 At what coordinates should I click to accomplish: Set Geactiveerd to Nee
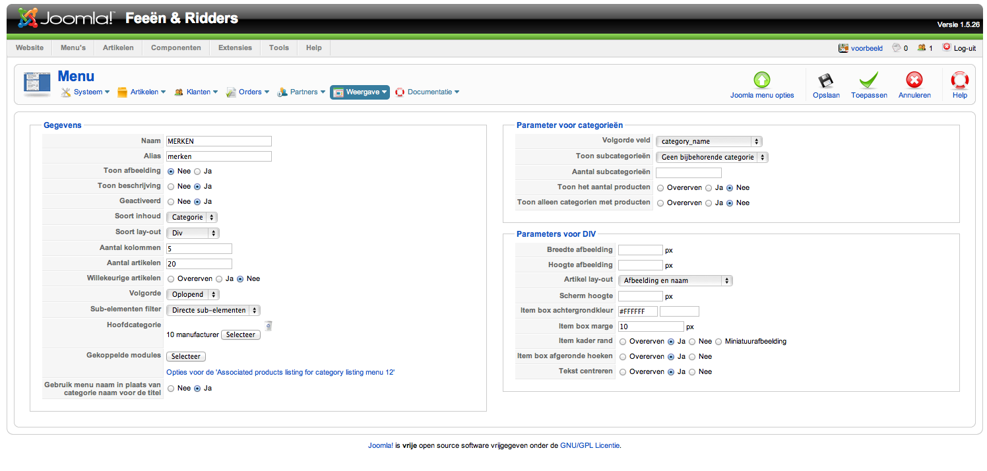pyautogui.click(x=171, y=202)
